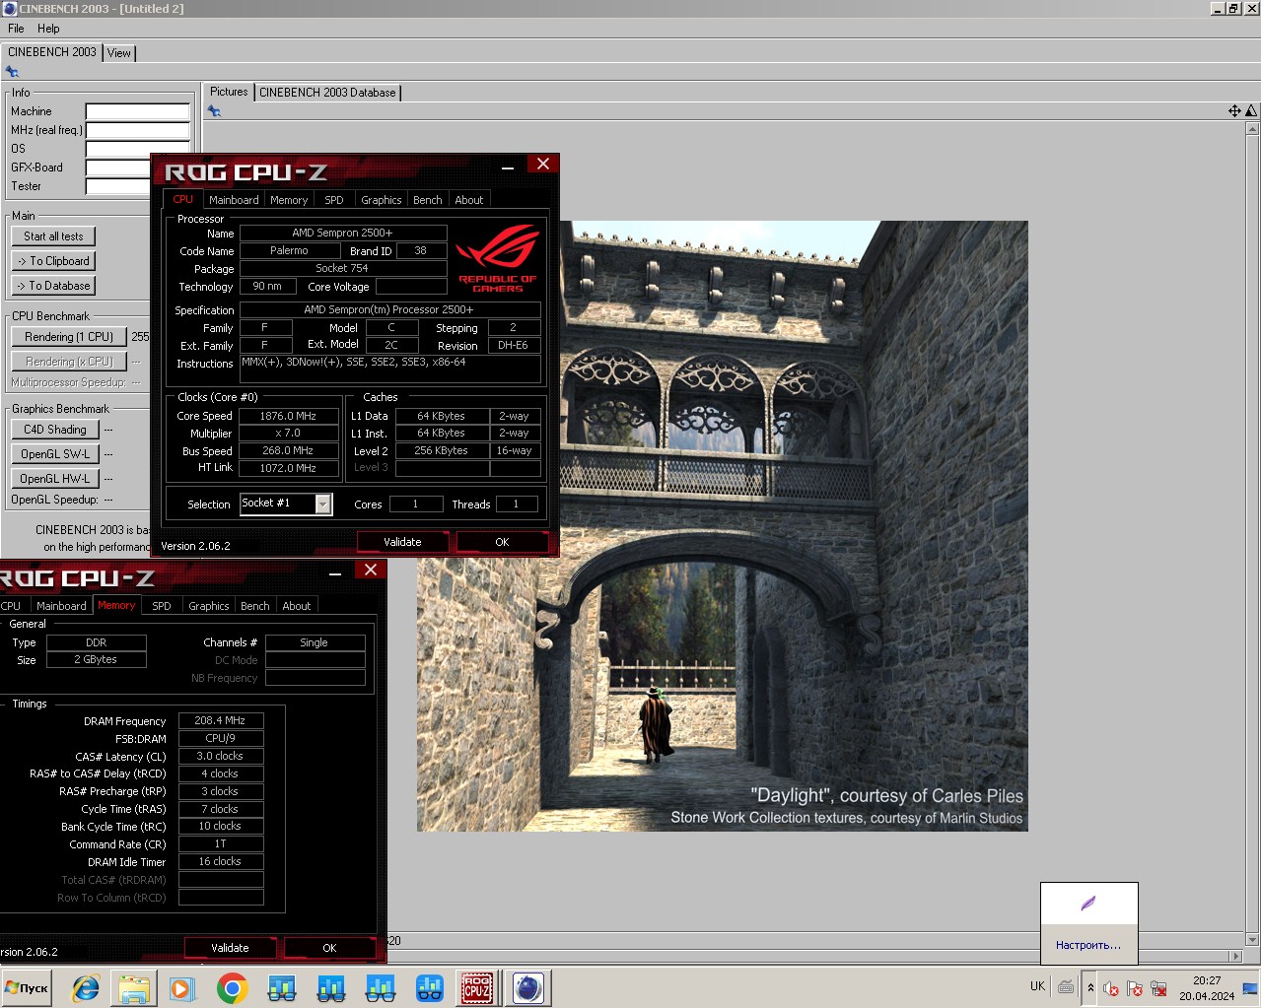Click the four-arrow move icon in Pictures panel
Viewport: 1261px width, 1008px height.
(1234, 111)
